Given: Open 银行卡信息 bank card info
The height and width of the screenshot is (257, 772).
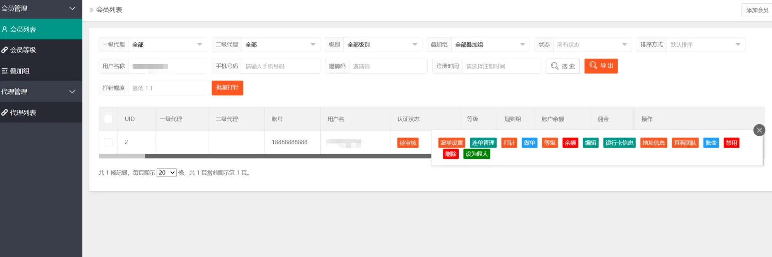Looking at the screenshot, I should (x=619, y=143).
